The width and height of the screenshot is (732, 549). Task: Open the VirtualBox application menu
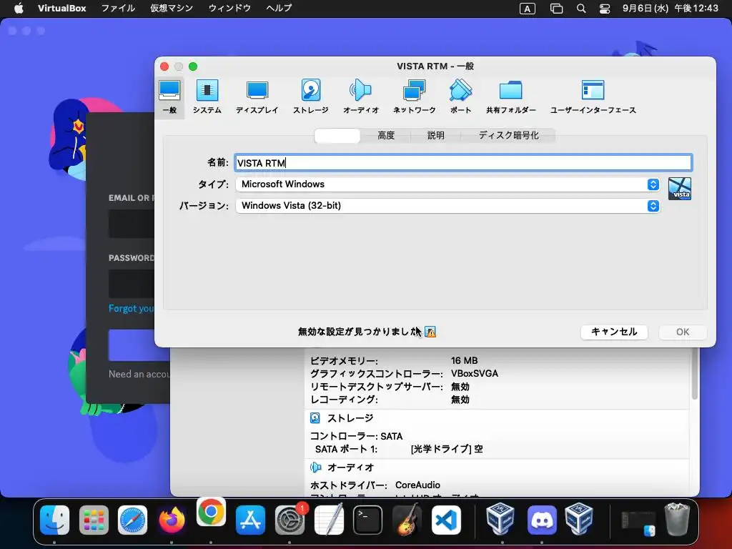tap(61, 9)
